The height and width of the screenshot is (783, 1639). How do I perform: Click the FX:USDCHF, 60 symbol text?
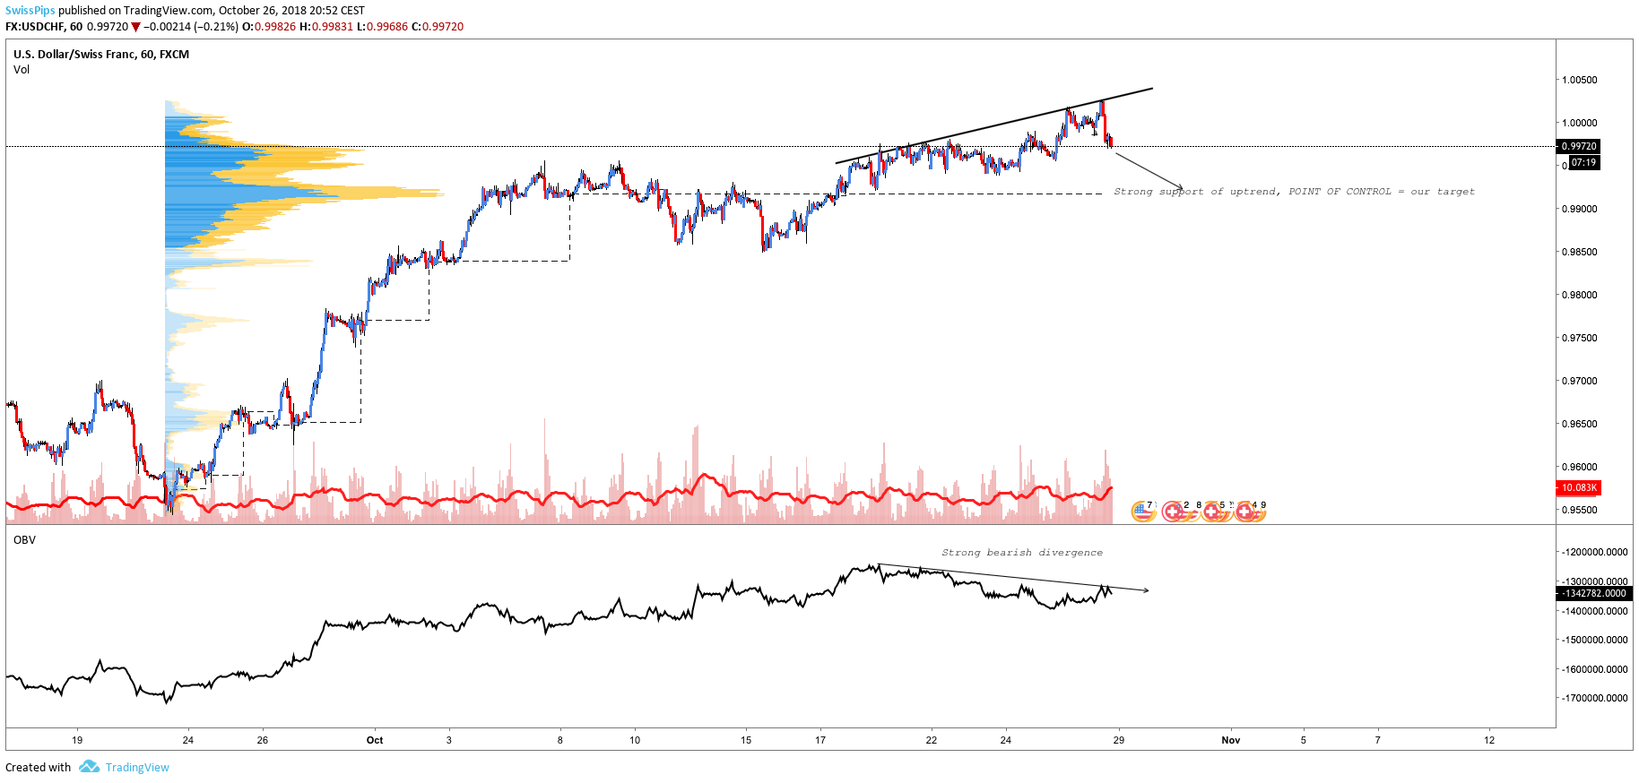pos(44,27)
